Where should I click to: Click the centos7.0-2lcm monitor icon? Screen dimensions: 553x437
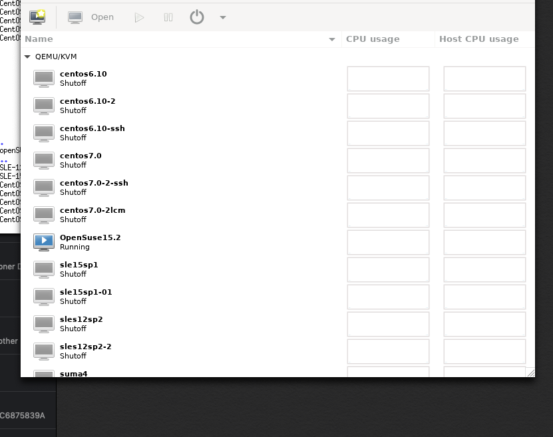pyautogui.click(x=44, y=215)
